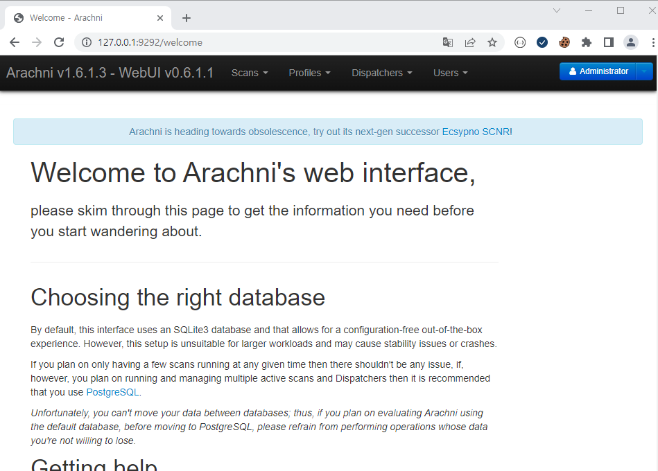Click the Administrator account button
658x471 pixels.
click(598, 71)
